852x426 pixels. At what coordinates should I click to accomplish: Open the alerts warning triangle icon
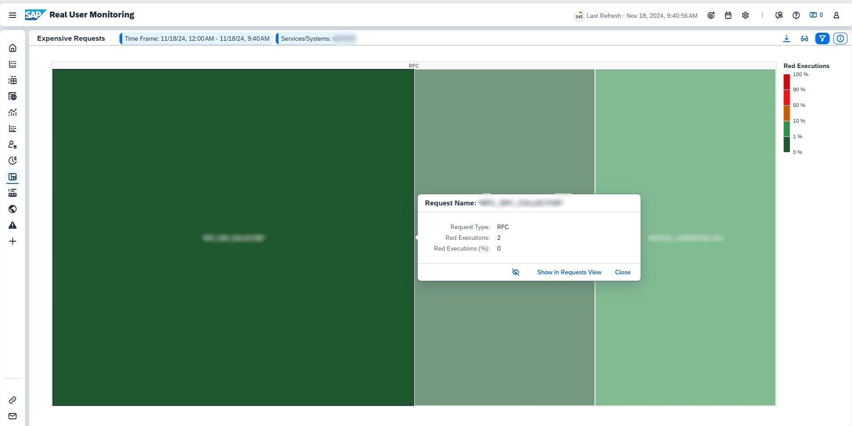(x=13, y=225)
